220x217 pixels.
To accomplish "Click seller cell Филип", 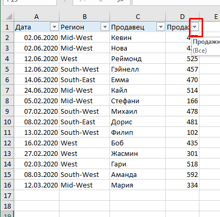I will (138, 133).
